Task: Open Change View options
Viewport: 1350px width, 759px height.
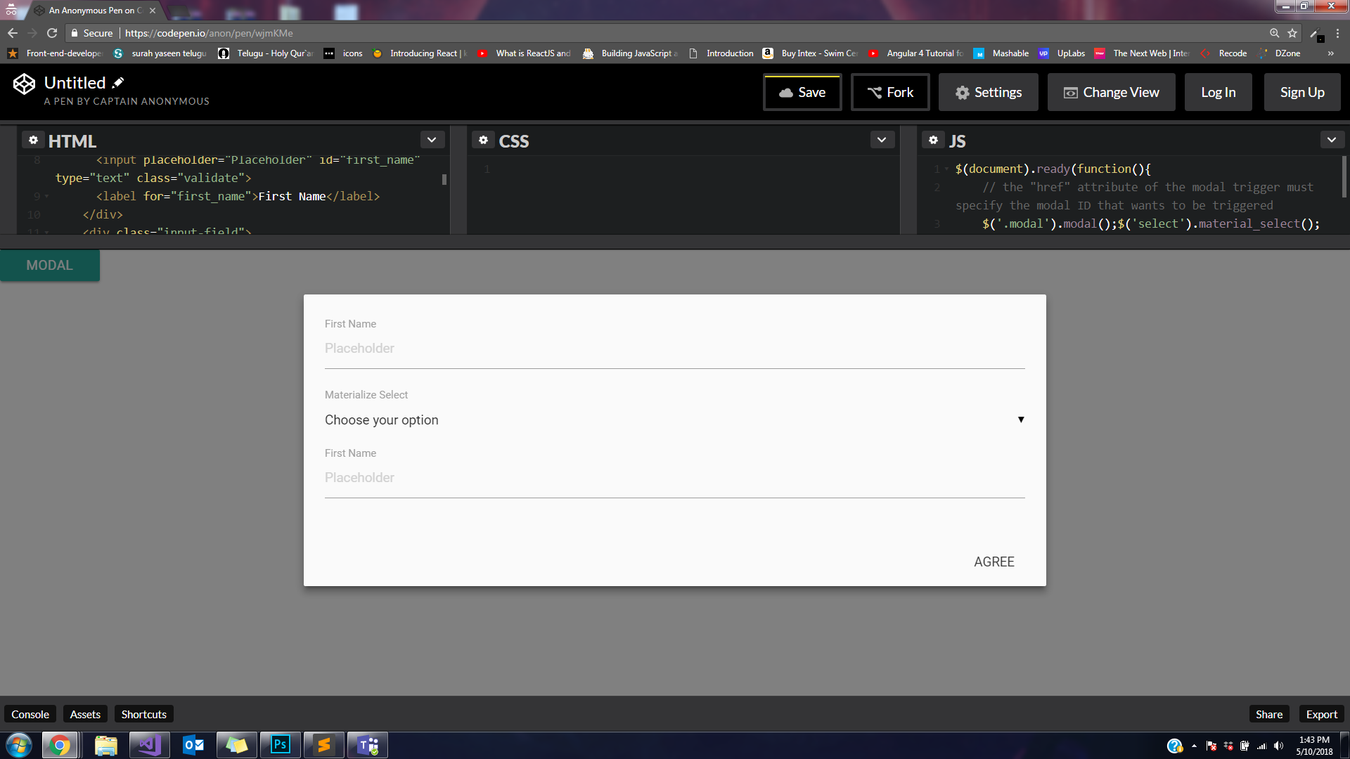Action: click(x=1110, y=92)
